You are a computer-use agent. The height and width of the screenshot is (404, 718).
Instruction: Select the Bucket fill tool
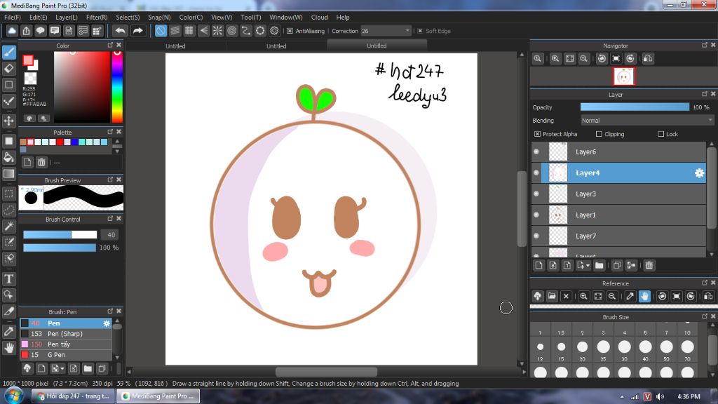[x=9, y=157]
